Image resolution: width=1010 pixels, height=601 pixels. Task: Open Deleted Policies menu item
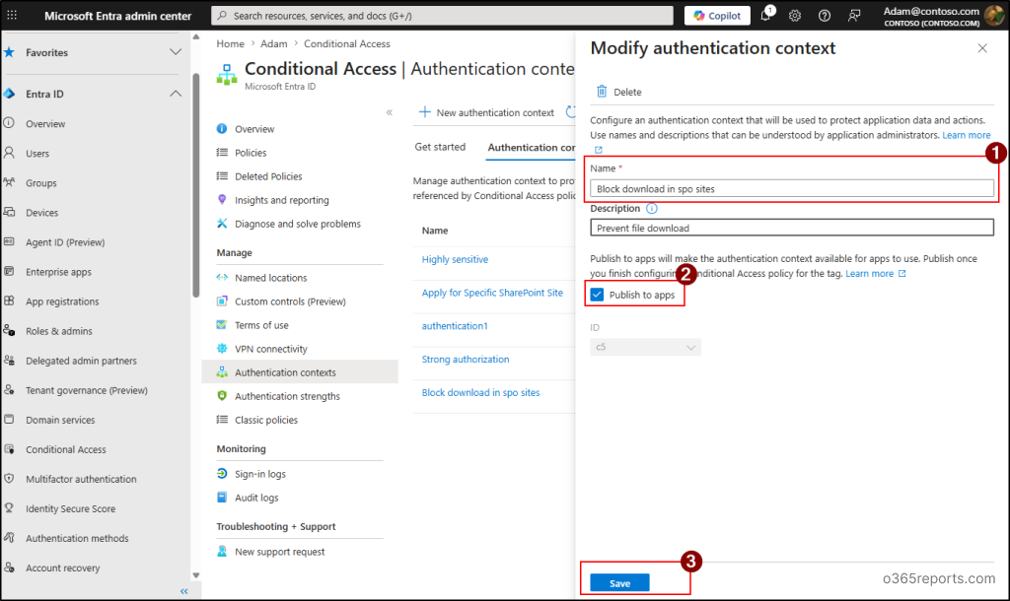point(268,176)
